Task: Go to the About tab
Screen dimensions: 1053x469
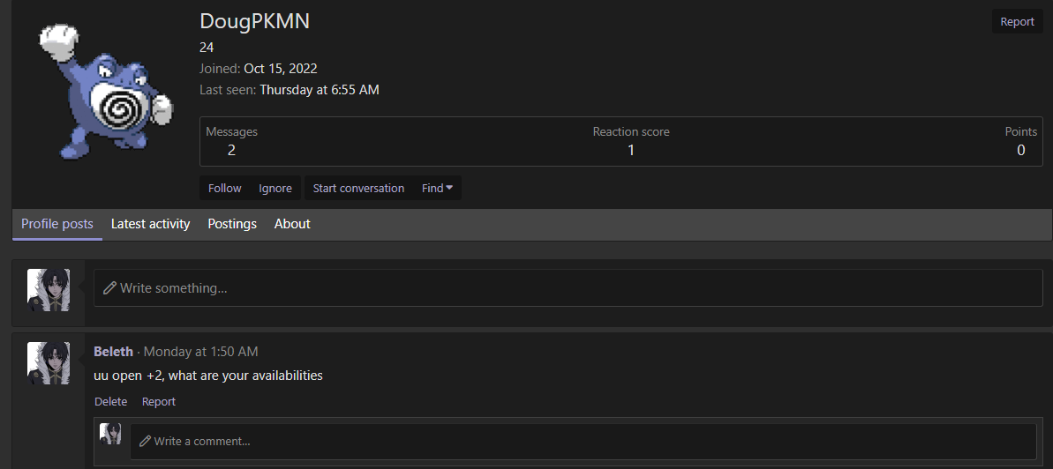Action: (x=292, y=224)
